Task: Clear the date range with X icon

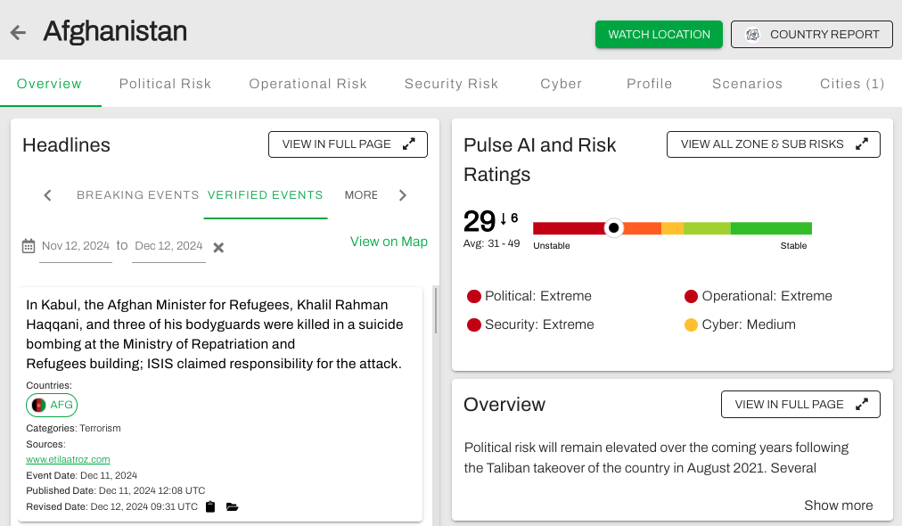Action: [x=218, y=247]
